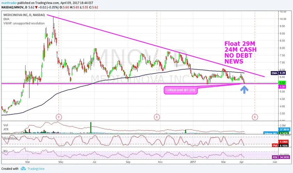Click the 'NO DEBT' annotation text
The height and width of the screenshot is (173, 293).
238,56
